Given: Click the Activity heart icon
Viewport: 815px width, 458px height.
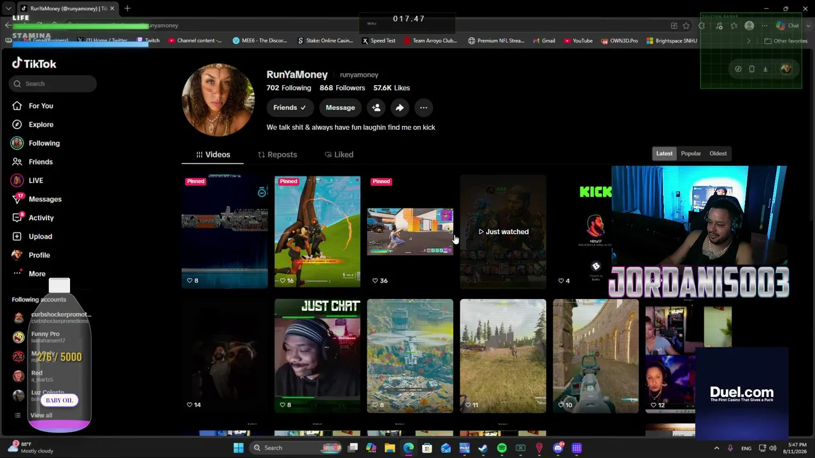Looking at the screenshot, I should 17,218.
